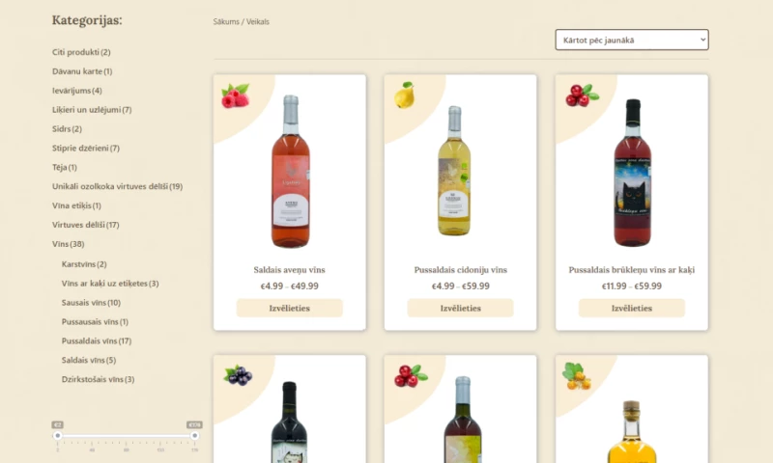Screen dimensions: 773x463
Task: Click the lingonberry icon on Pussaldais brūkleņu vīns card
Action: point(582,95)
